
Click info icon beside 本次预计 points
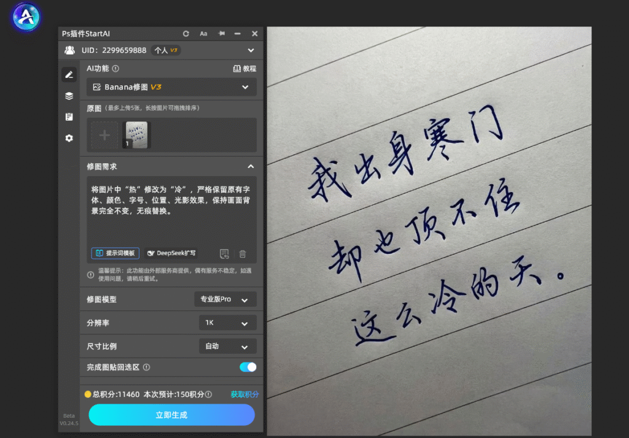(209, 394)
